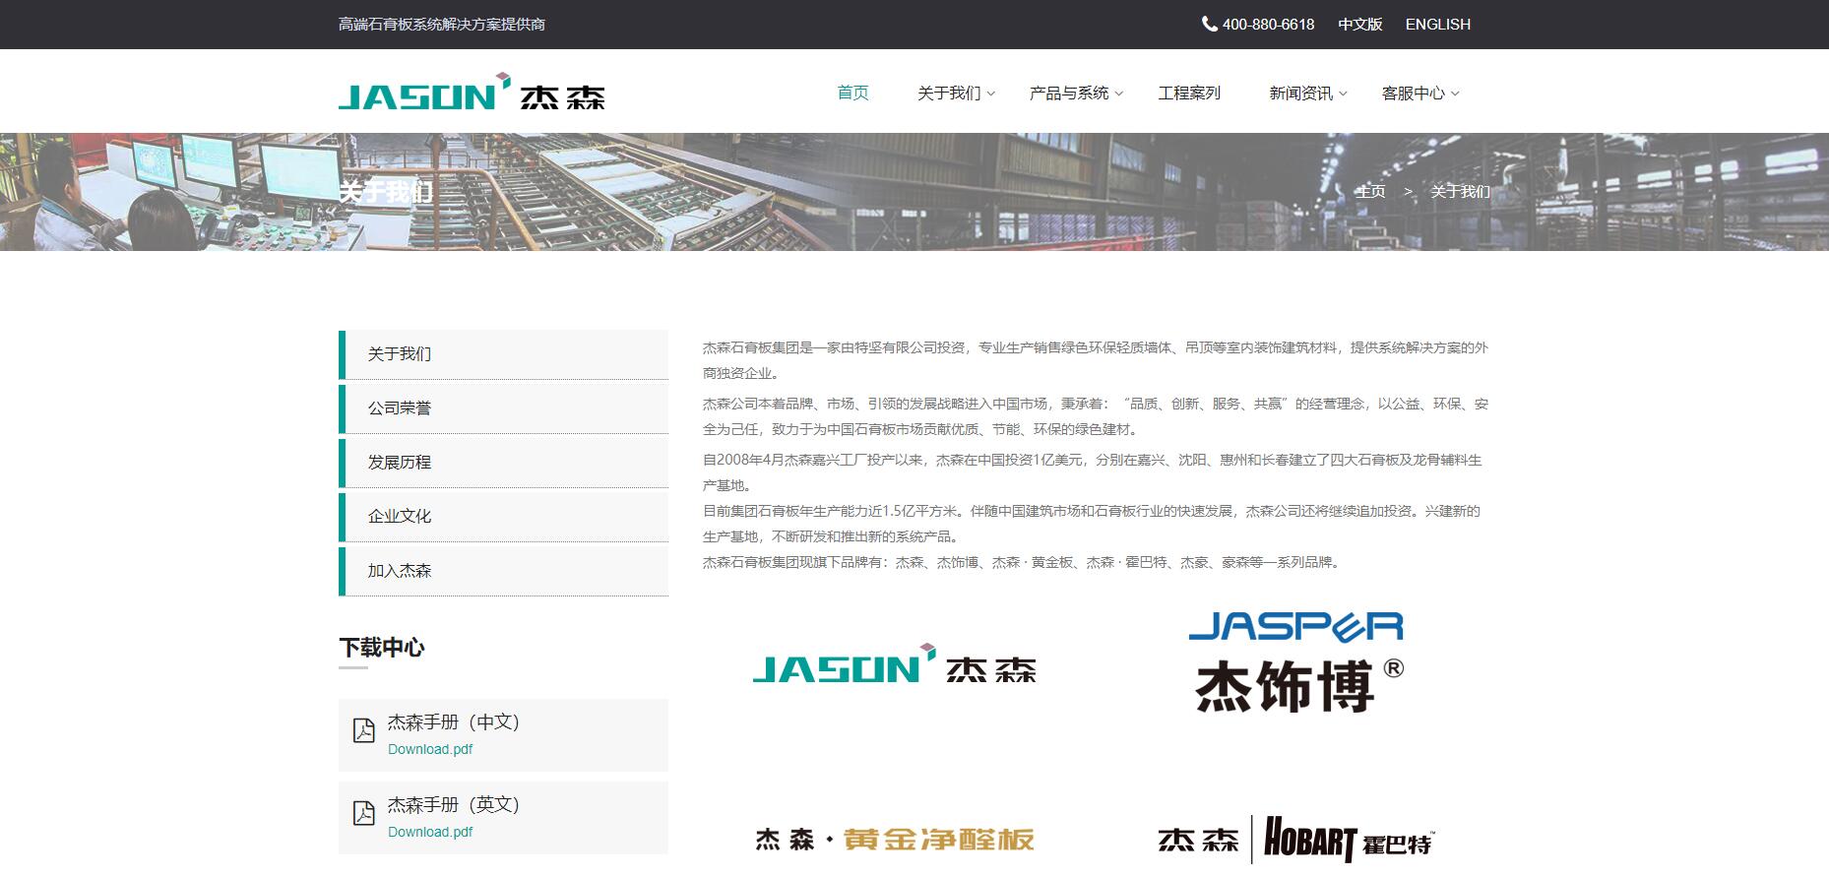The width and height of the screenshot is (1829, 878).
Task: Open 工程案列 navigation item
Action: click(x=1189, y=93)
